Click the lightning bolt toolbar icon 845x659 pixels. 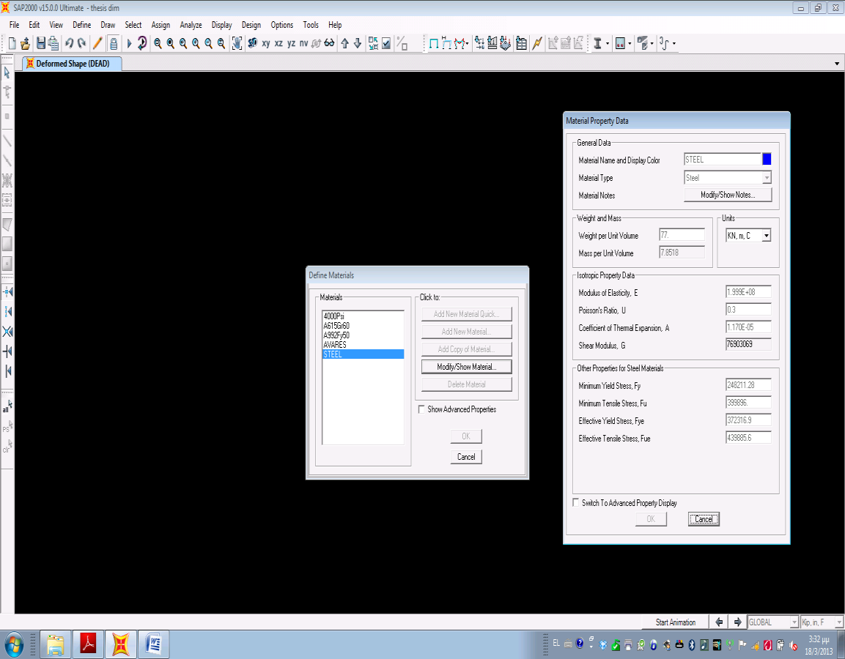pos(536,44)
